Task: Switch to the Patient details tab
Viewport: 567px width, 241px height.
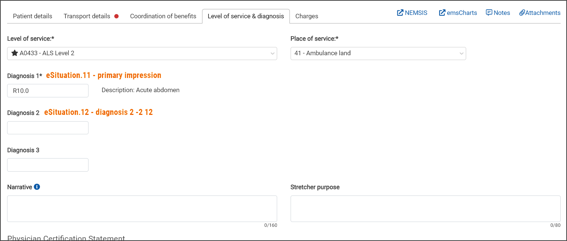Action: (x=32, y=16)
